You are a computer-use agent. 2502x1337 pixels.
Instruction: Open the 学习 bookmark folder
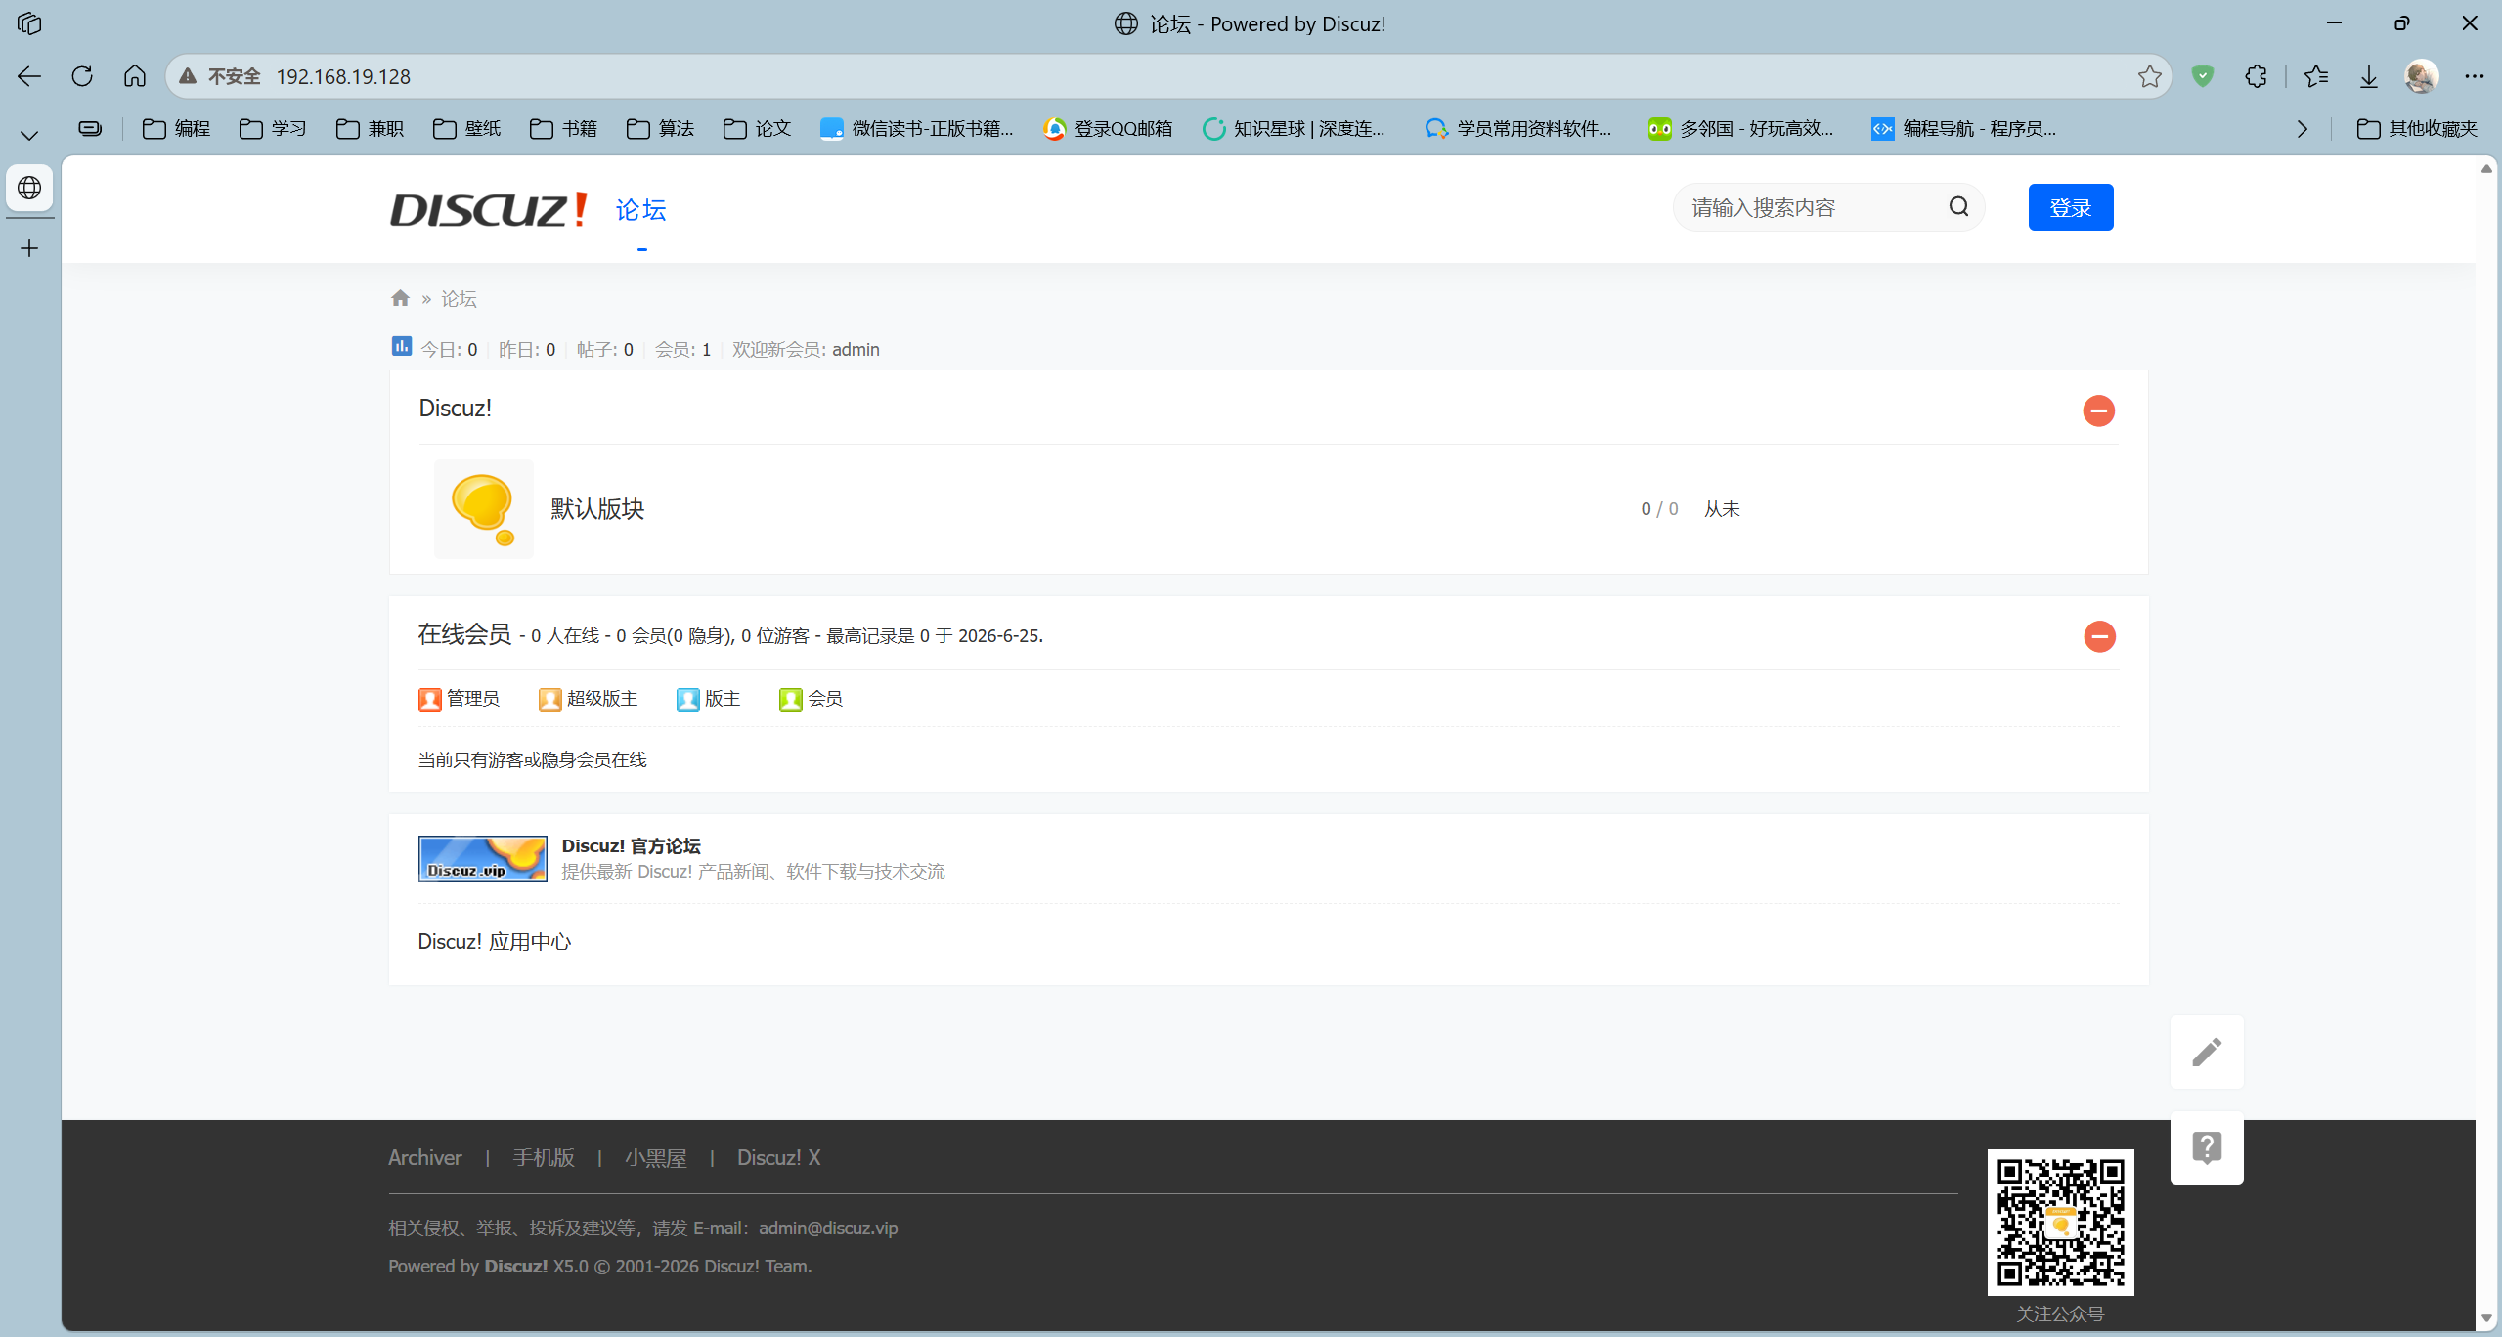(273, 129)
